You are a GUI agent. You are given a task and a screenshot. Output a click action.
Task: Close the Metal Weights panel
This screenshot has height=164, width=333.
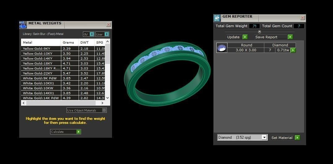[x=109, y=25]
